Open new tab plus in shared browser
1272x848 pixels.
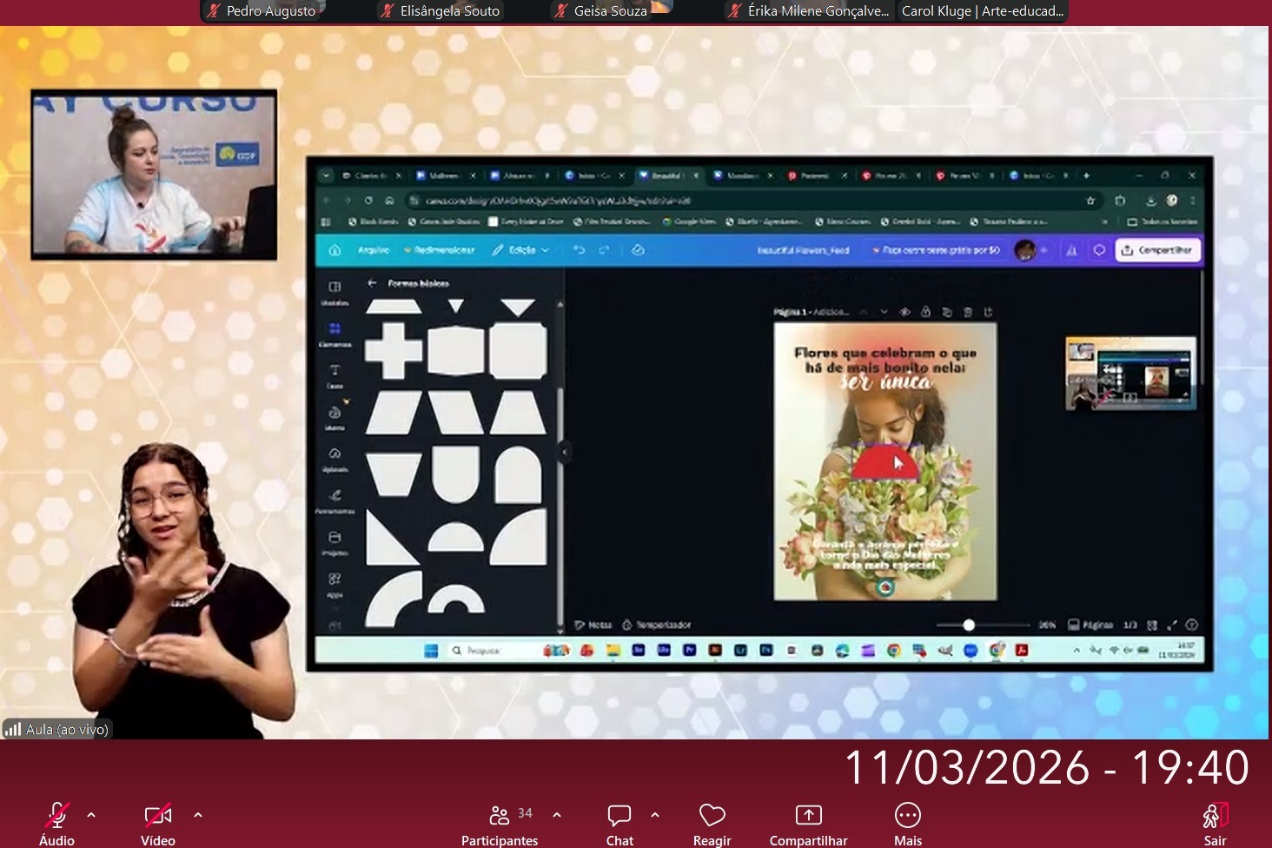1086,176
